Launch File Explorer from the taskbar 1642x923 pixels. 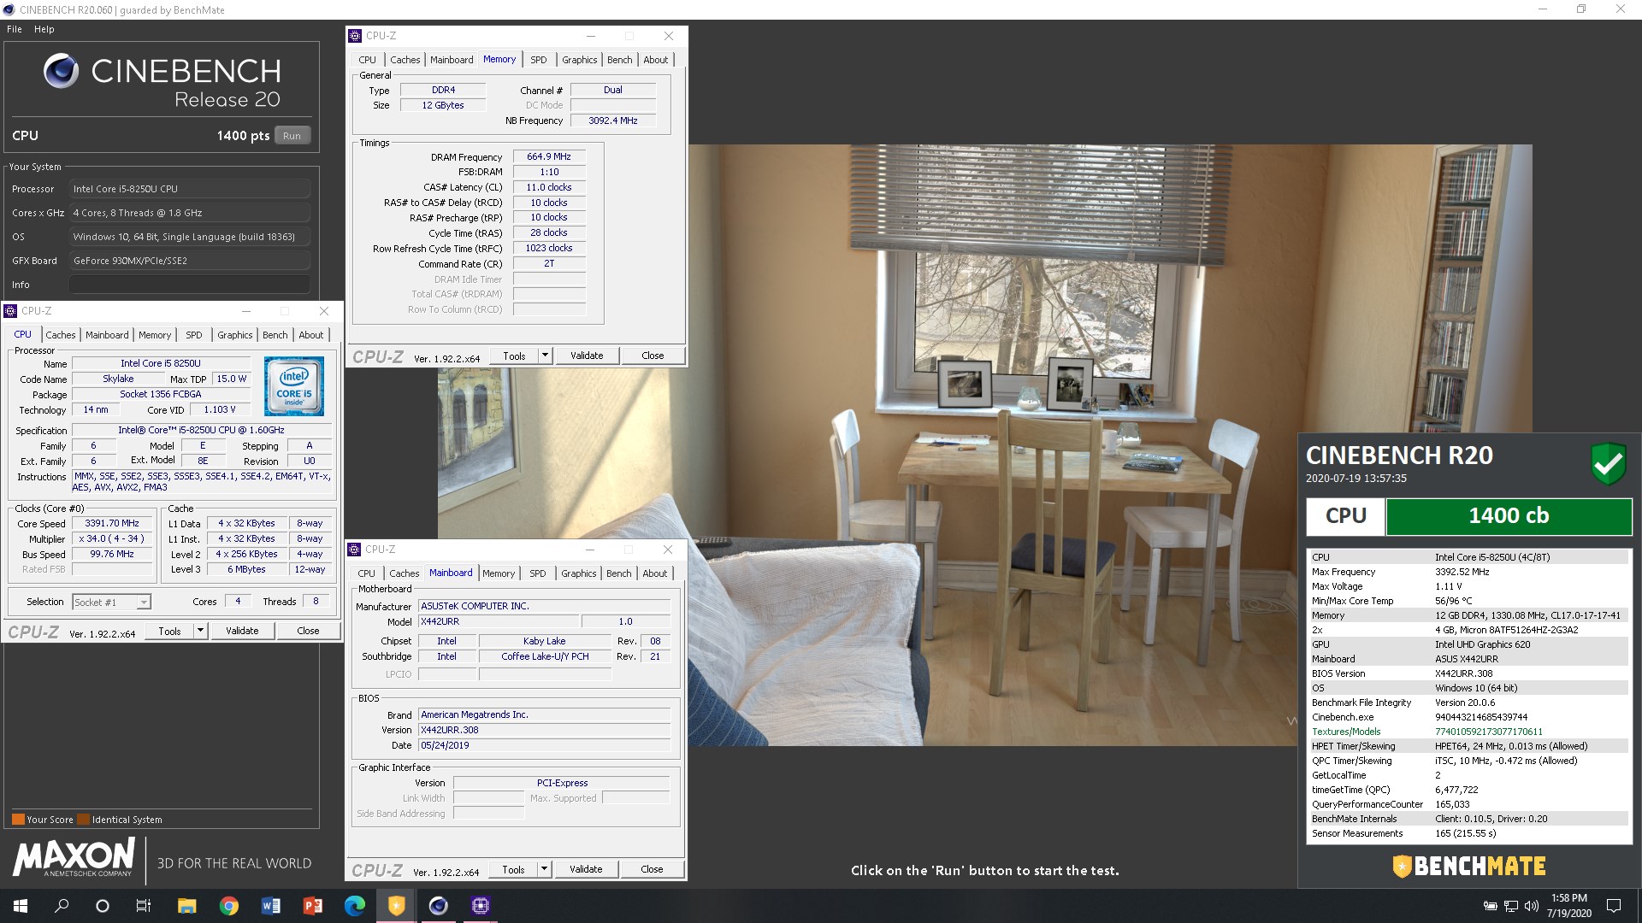coord(186,906)
